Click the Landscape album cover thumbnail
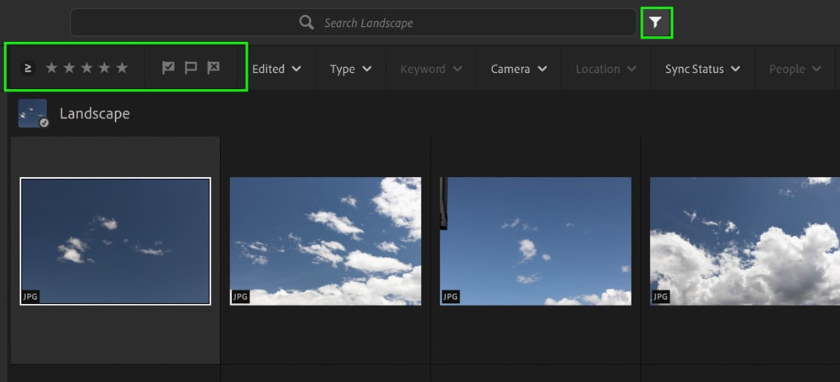Image resolution: width=840 pixels, height=382 pixels. (x=33, y=113)
